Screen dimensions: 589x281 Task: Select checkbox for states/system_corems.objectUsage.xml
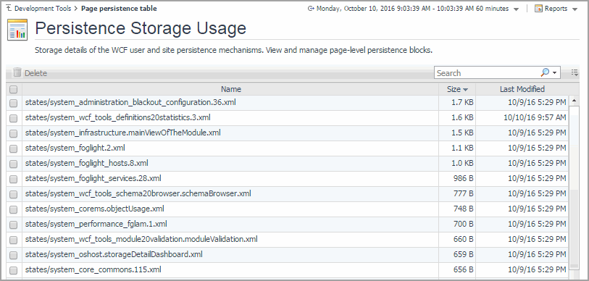tap(14, 209)
